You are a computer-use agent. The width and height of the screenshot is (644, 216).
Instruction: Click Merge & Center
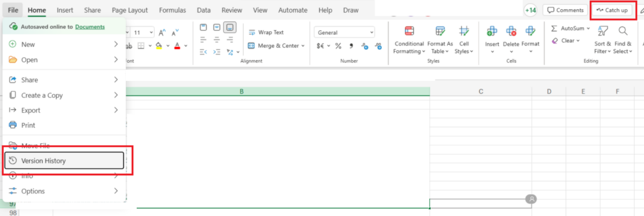[x=274, y=46]
